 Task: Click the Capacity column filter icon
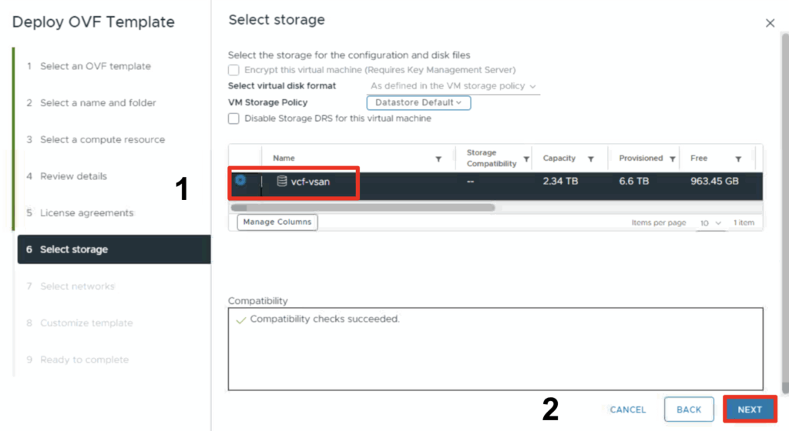[x=591, y=159]
